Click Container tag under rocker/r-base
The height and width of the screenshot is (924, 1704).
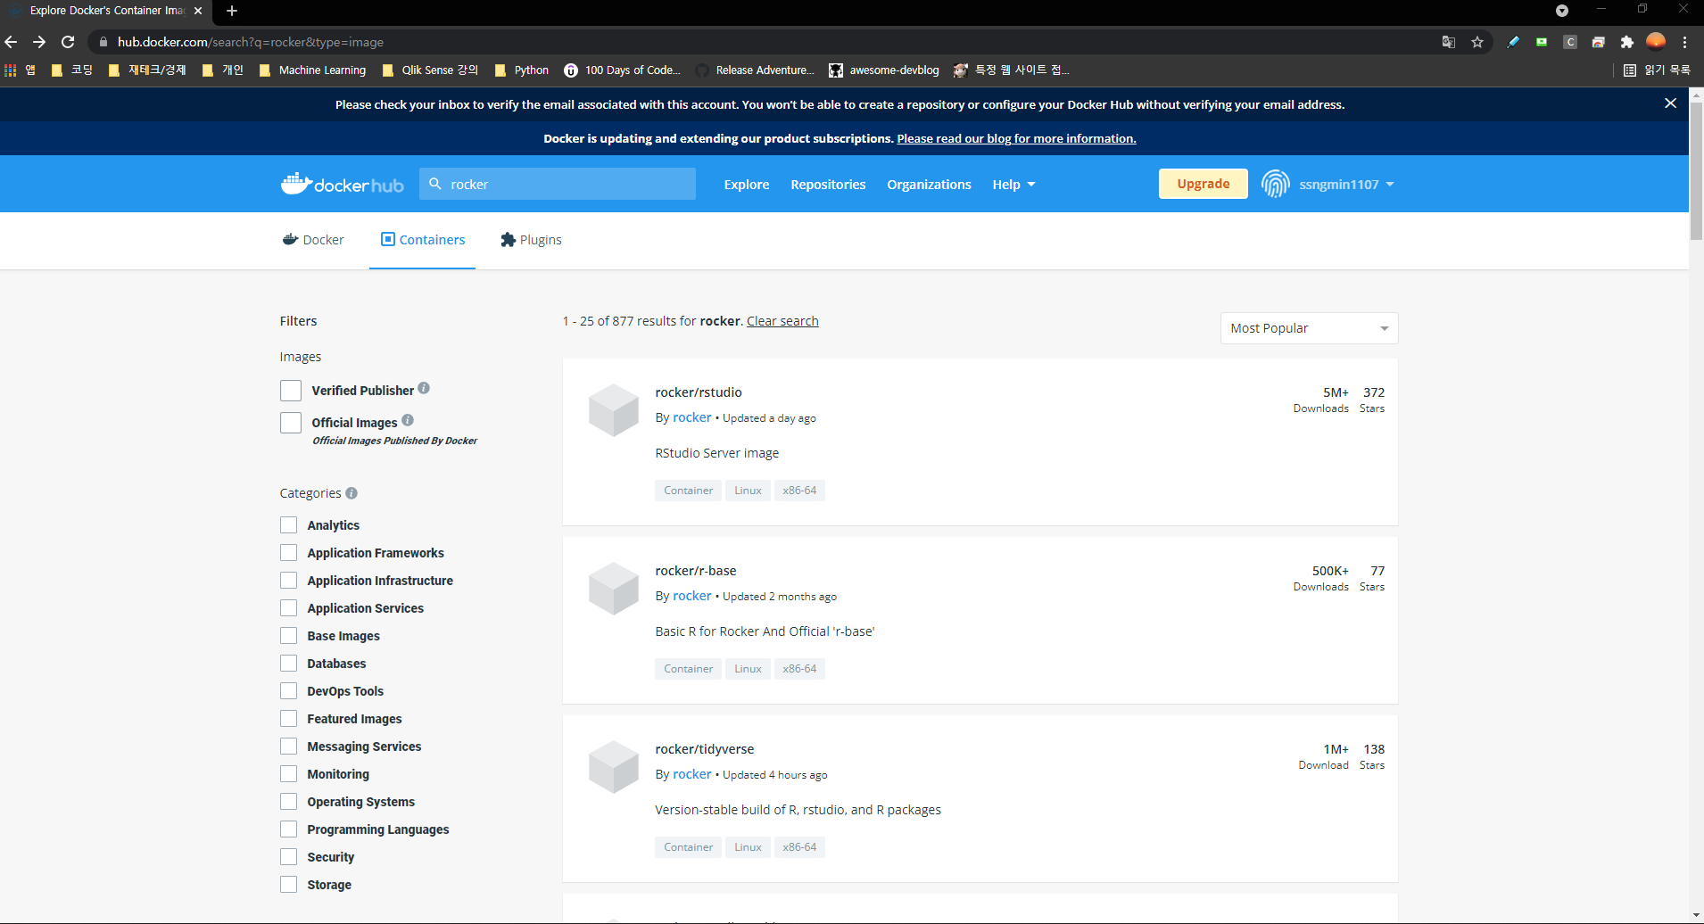(688, 669)
